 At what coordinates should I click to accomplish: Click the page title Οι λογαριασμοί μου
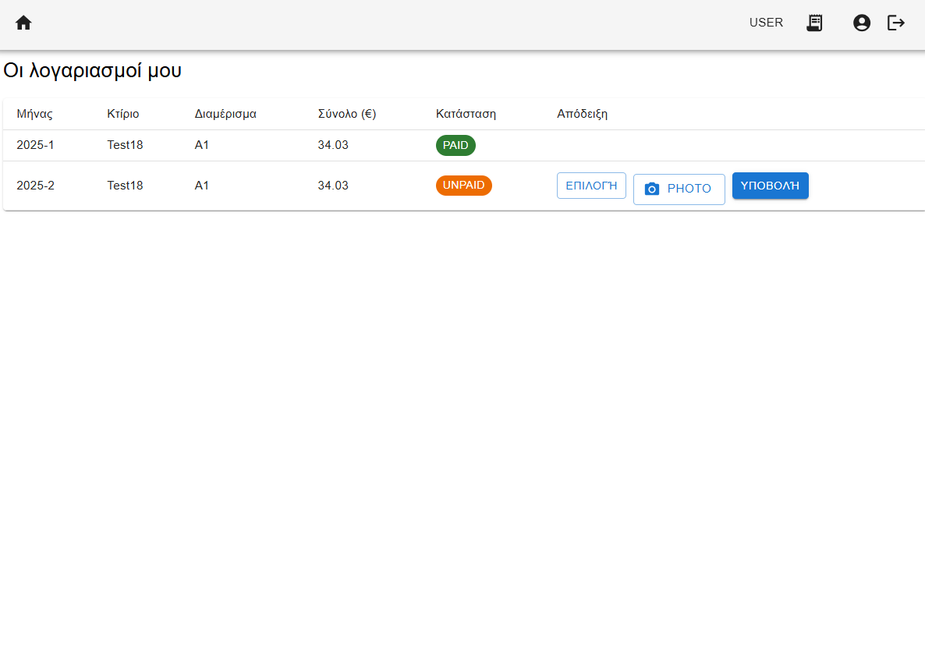click(93, 70)
